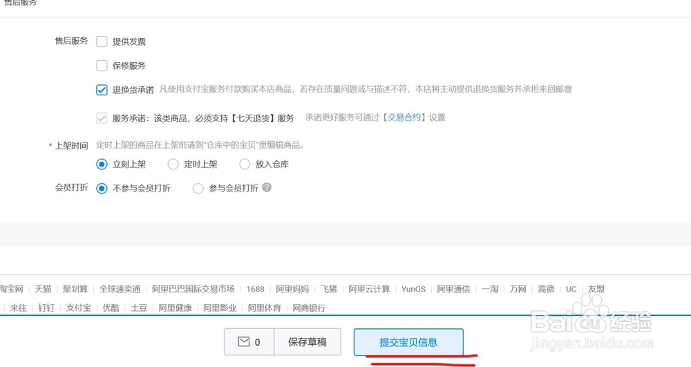Click the 会员打折 field label
Viewport: 691px width, 367px height.
pos(71,188)
